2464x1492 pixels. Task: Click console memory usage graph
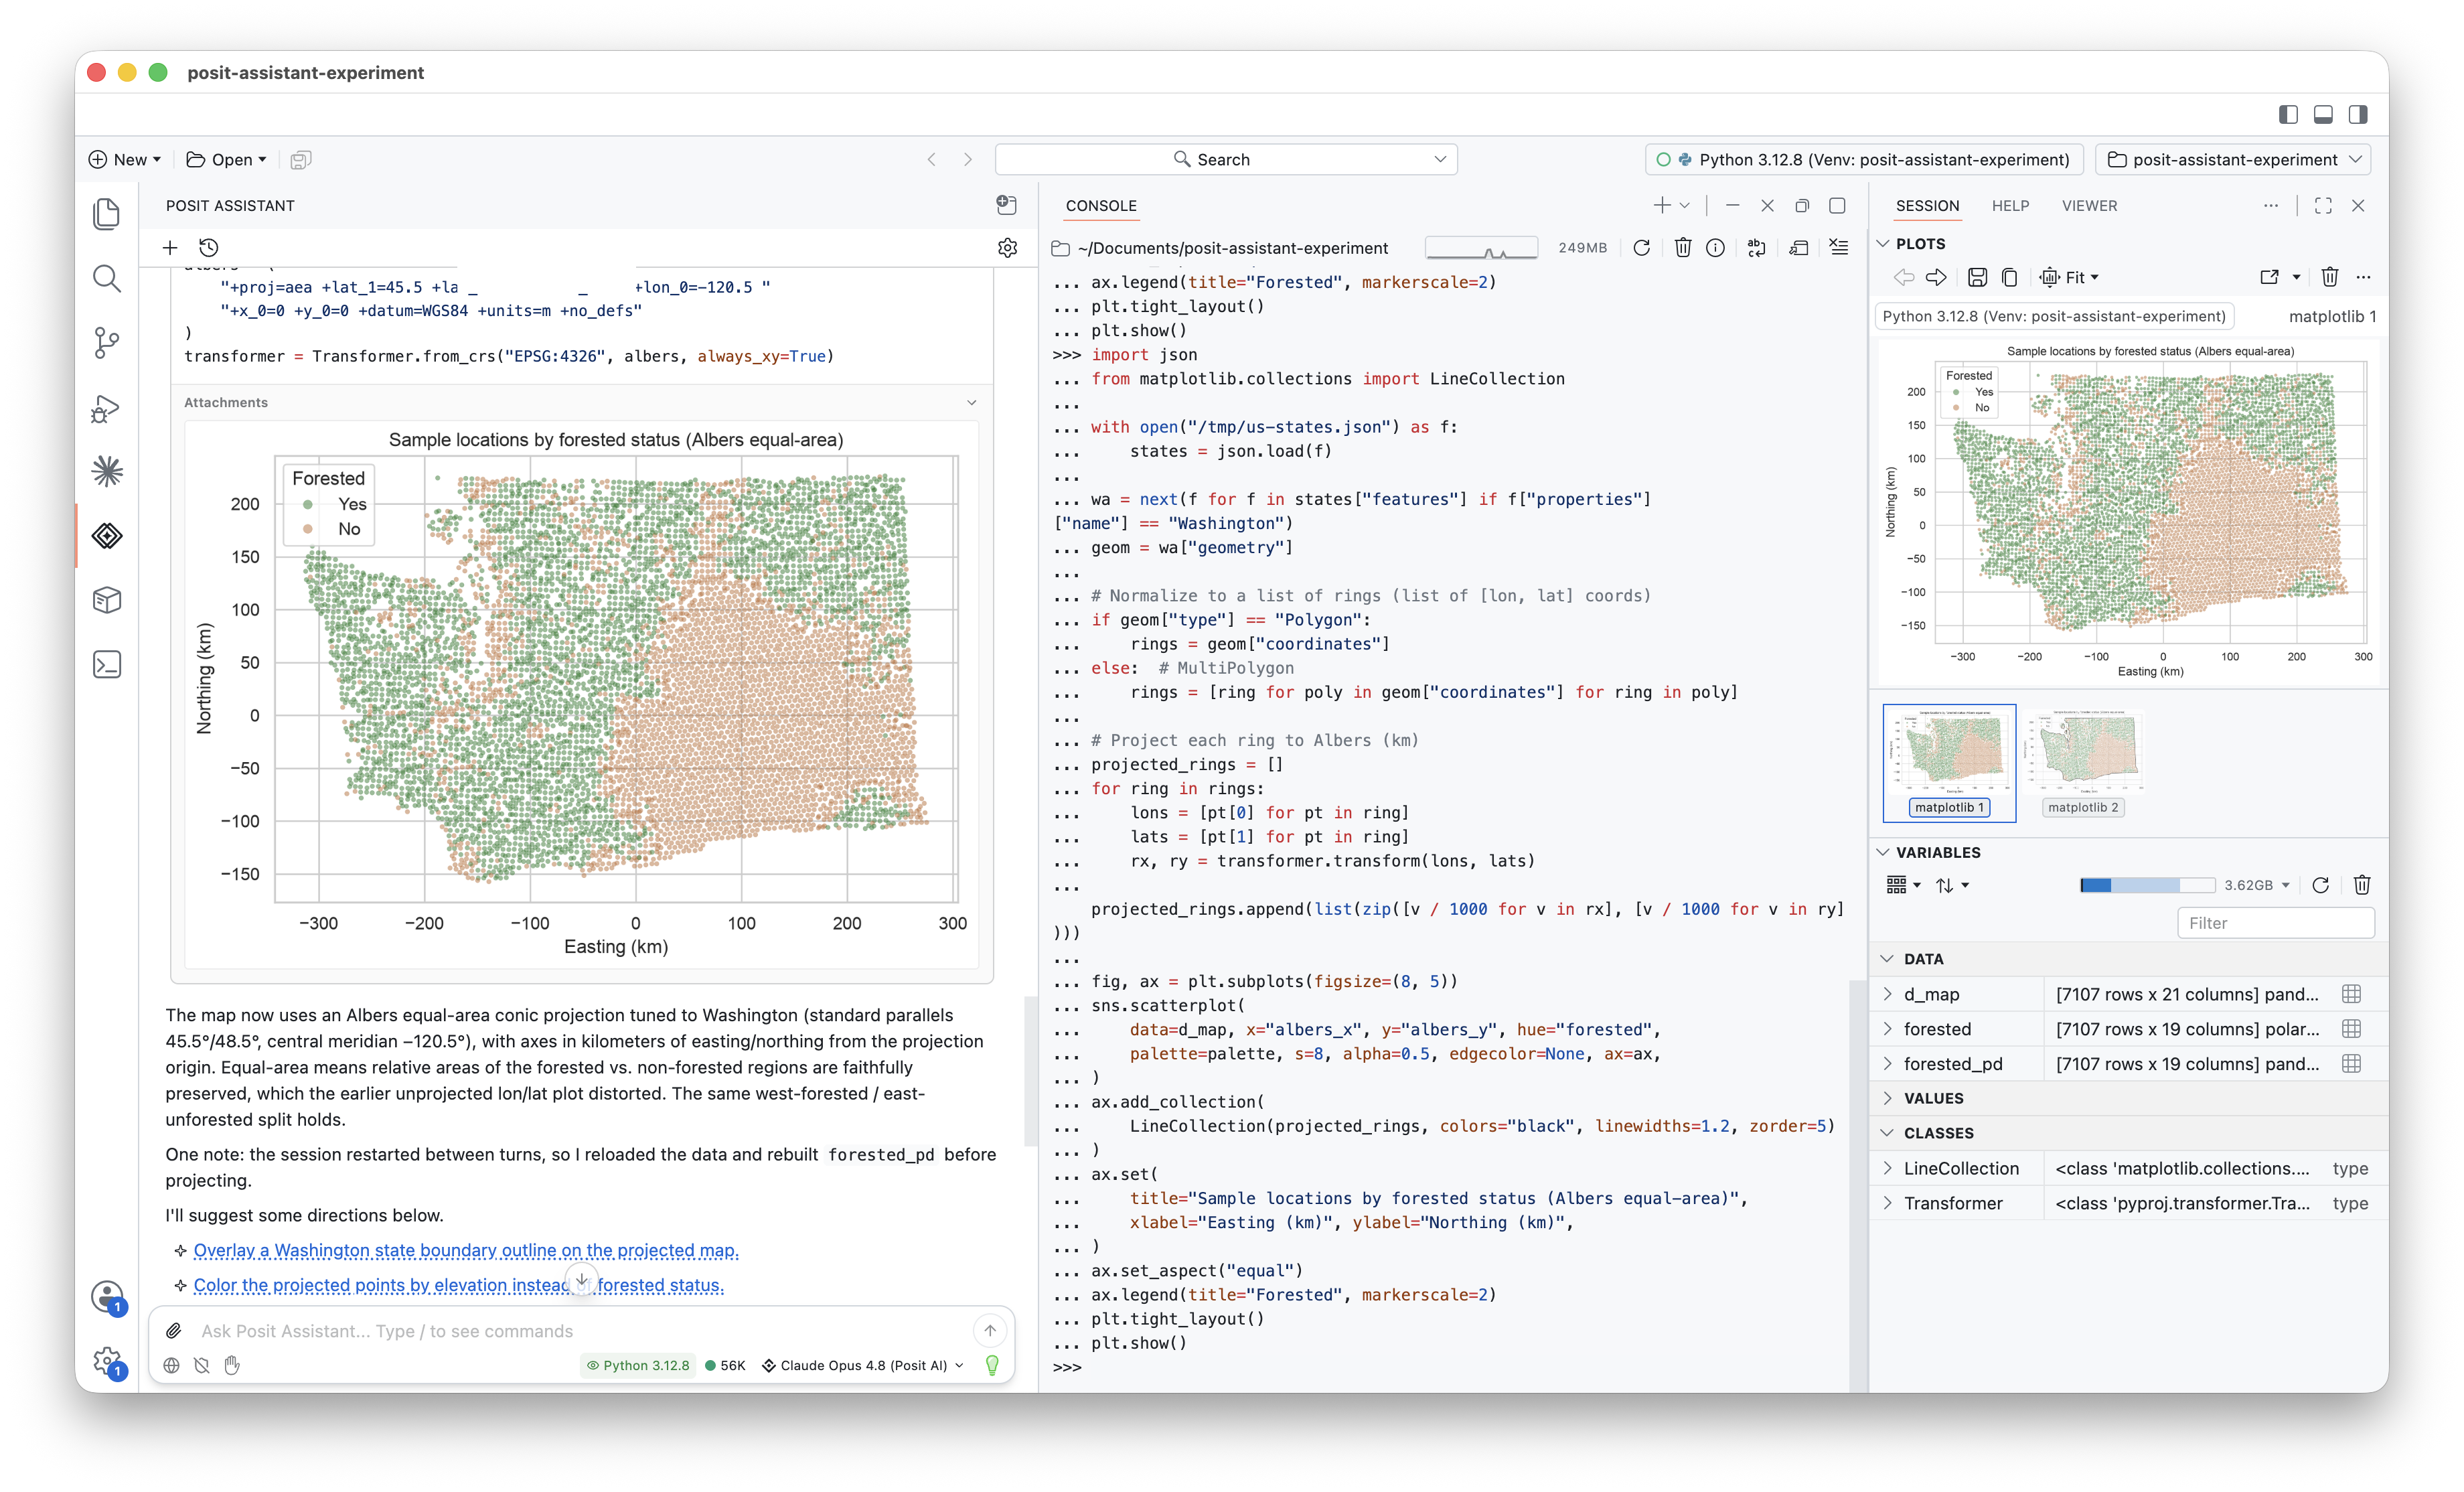click(1481, 248)
